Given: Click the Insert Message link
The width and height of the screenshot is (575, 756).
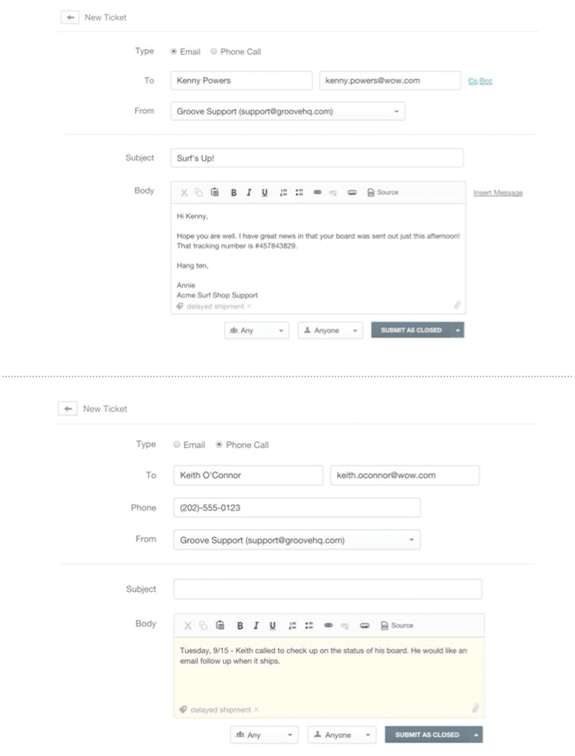Looking at the screenshot, I should [x=498, y=193].
